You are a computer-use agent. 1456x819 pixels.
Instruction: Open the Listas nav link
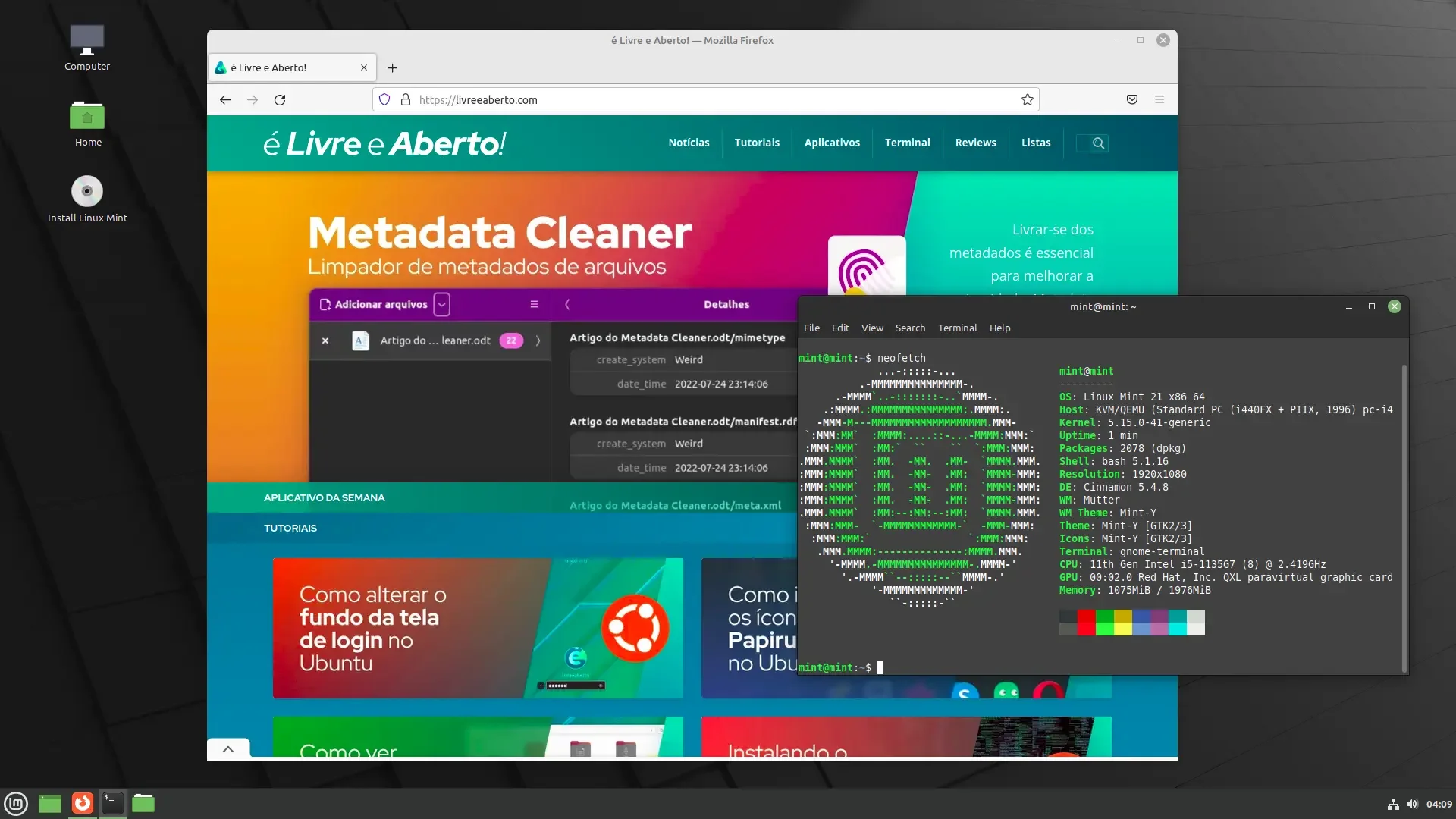point(1036,143)
